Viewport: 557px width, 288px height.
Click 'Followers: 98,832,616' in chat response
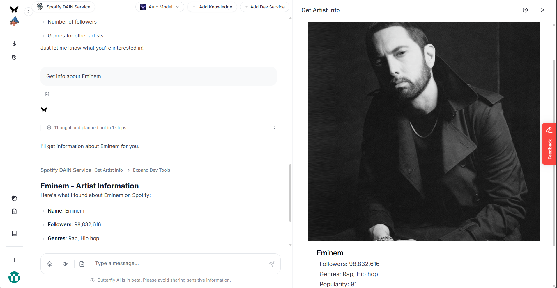tap(74, 224)
